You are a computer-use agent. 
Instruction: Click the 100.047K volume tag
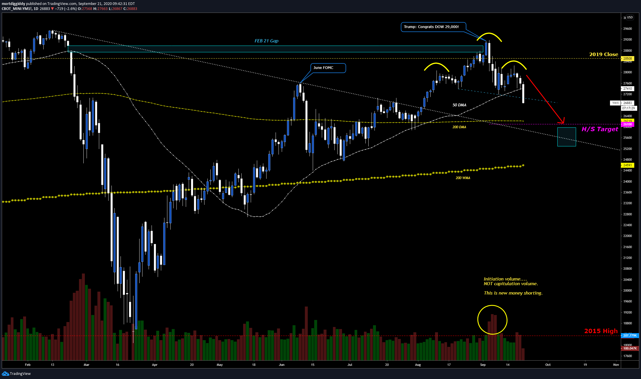click(630, 348)
